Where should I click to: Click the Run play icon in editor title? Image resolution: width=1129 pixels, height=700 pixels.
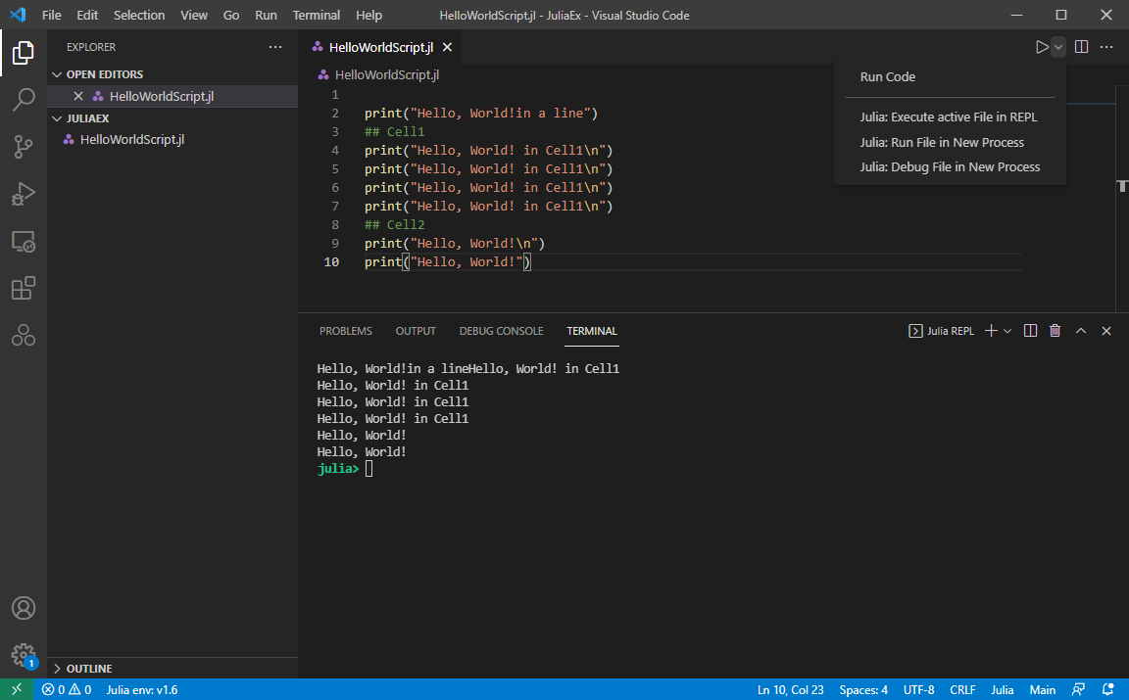coord(1041,47)
